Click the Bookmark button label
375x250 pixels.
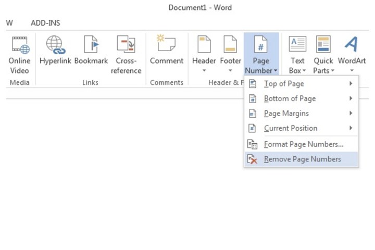(91, 61)
